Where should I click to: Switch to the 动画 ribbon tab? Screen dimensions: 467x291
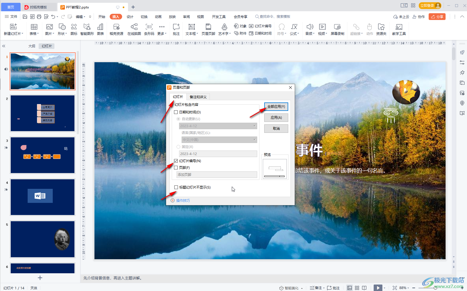point(158,17)
